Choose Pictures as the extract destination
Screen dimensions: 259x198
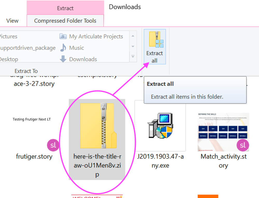(9, 36)
